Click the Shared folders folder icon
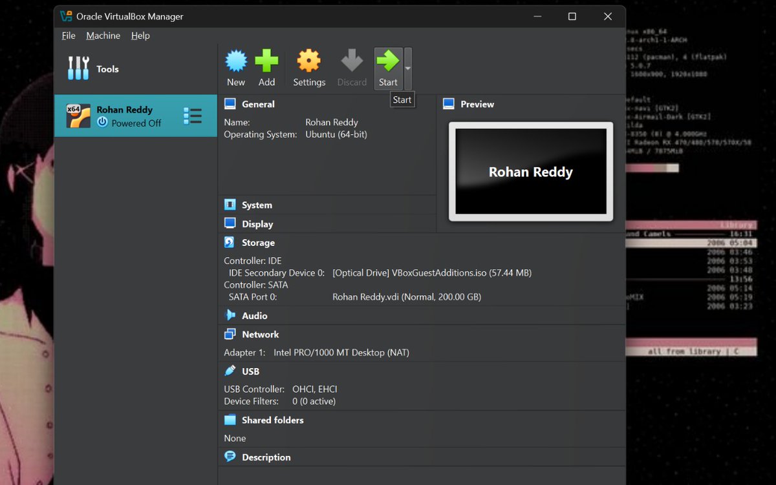776x485 pixels. [x=230, y=420]
